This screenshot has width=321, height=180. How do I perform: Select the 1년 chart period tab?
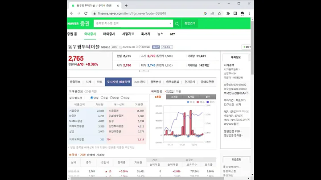[x=208, y=97]
